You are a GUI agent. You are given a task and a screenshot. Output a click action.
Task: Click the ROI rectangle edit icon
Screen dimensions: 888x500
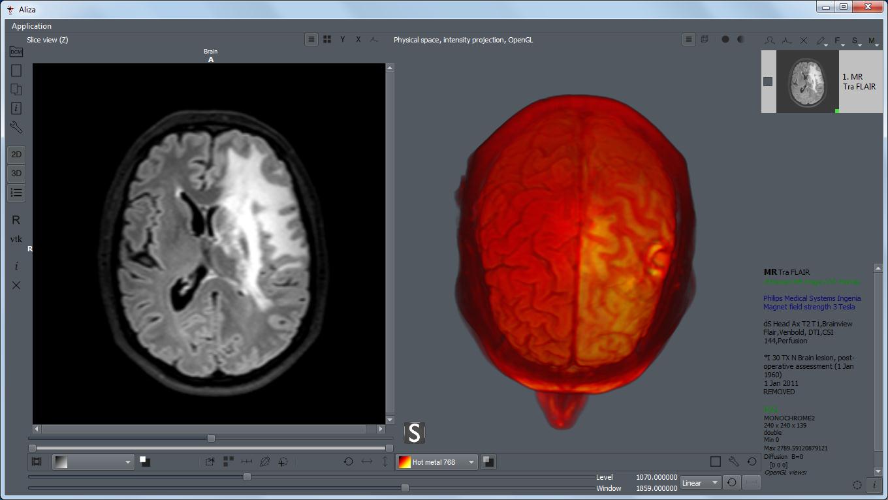tap(210, 461)
